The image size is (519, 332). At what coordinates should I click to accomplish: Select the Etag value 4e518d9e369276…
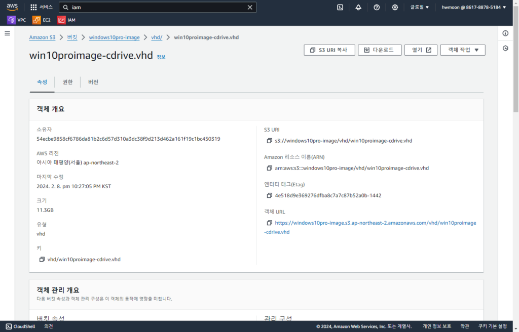328,196
